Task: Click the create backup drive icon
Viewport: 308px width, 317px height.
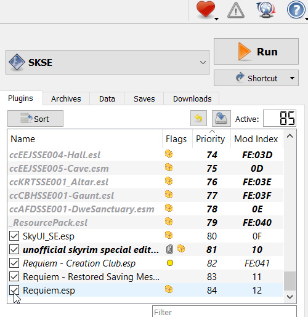Action: click(221, 118)
